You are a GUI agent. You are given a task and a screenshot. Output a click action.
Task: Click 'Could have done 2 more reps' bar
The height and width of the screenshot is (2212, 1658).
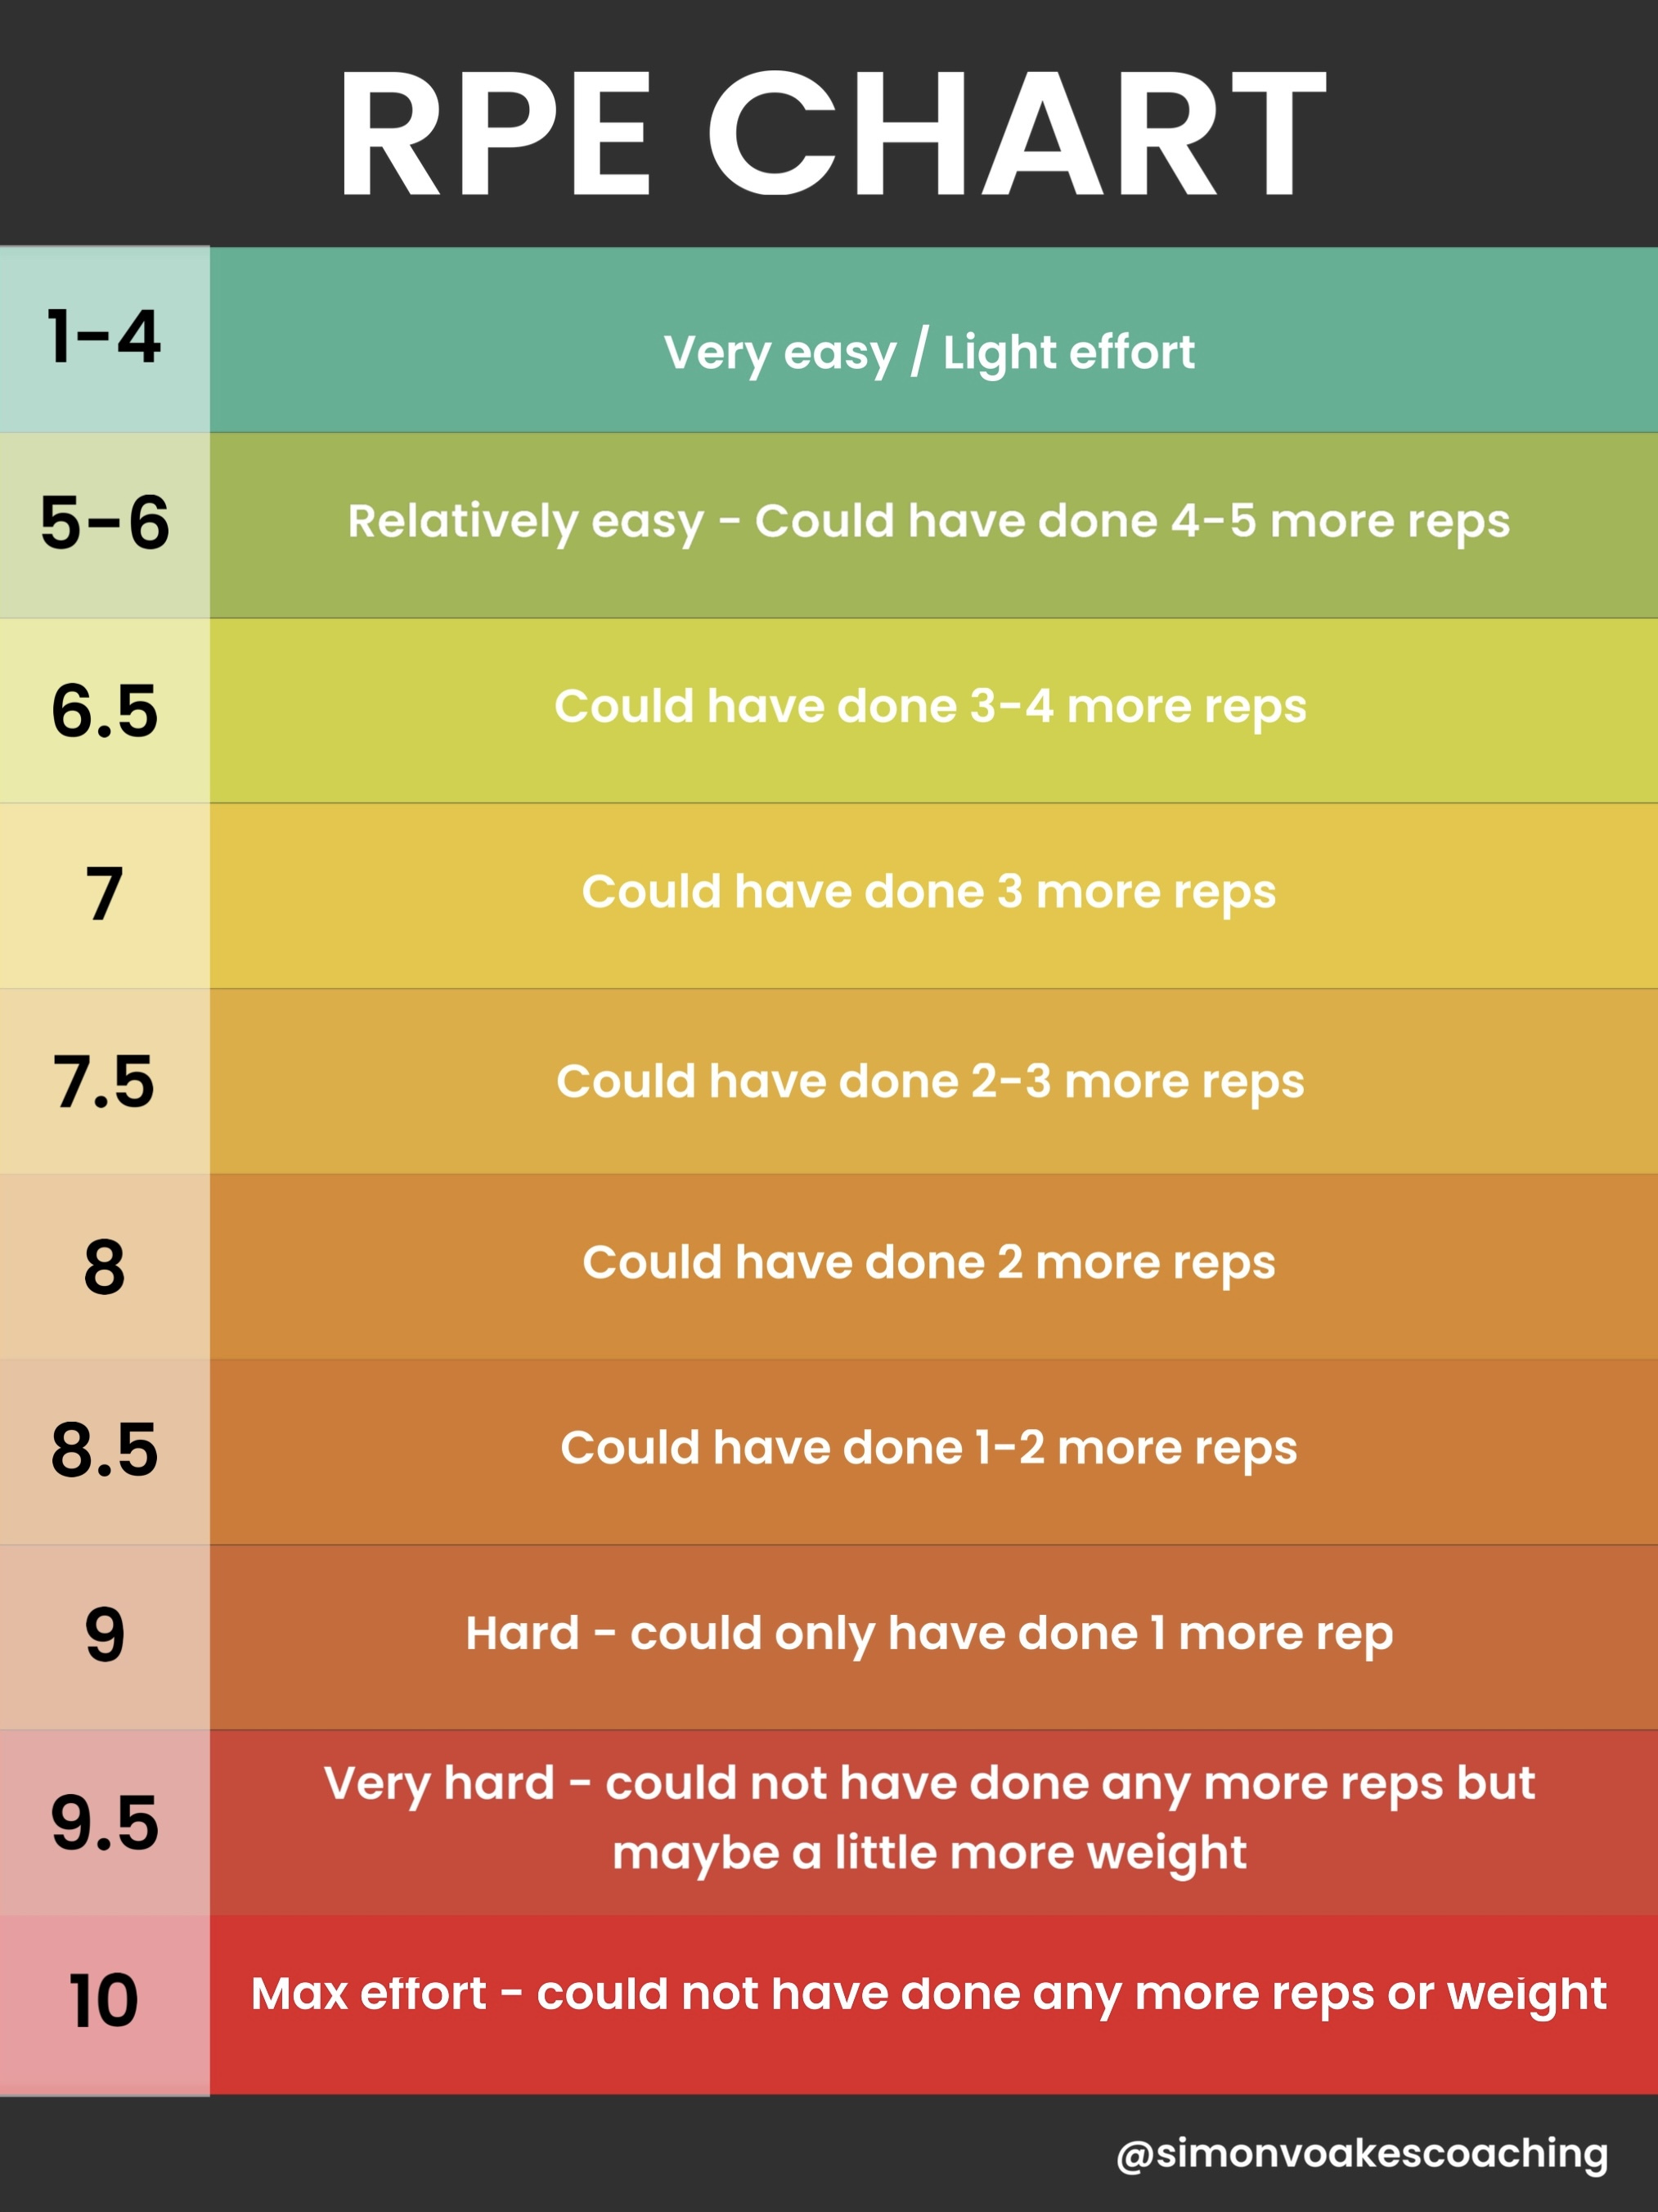[929, 1263]
